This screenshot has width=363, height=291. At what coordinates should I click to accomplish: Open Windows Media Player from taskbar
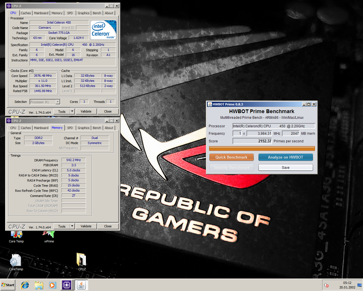[x=52, y=285]
